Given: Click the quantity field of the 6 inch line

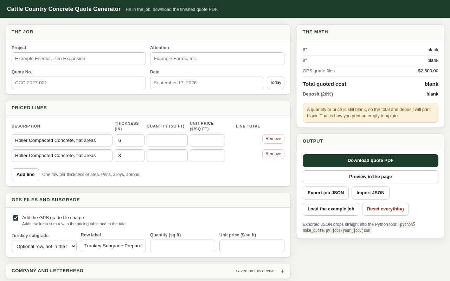Looking at the screenshot, I should 167,140.
